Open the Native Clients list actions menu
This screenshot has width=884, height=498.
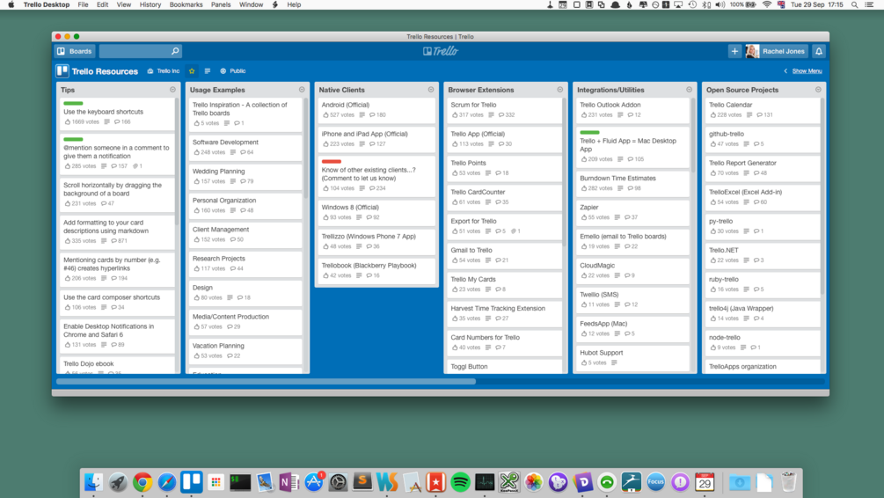[x=431, y=90]
